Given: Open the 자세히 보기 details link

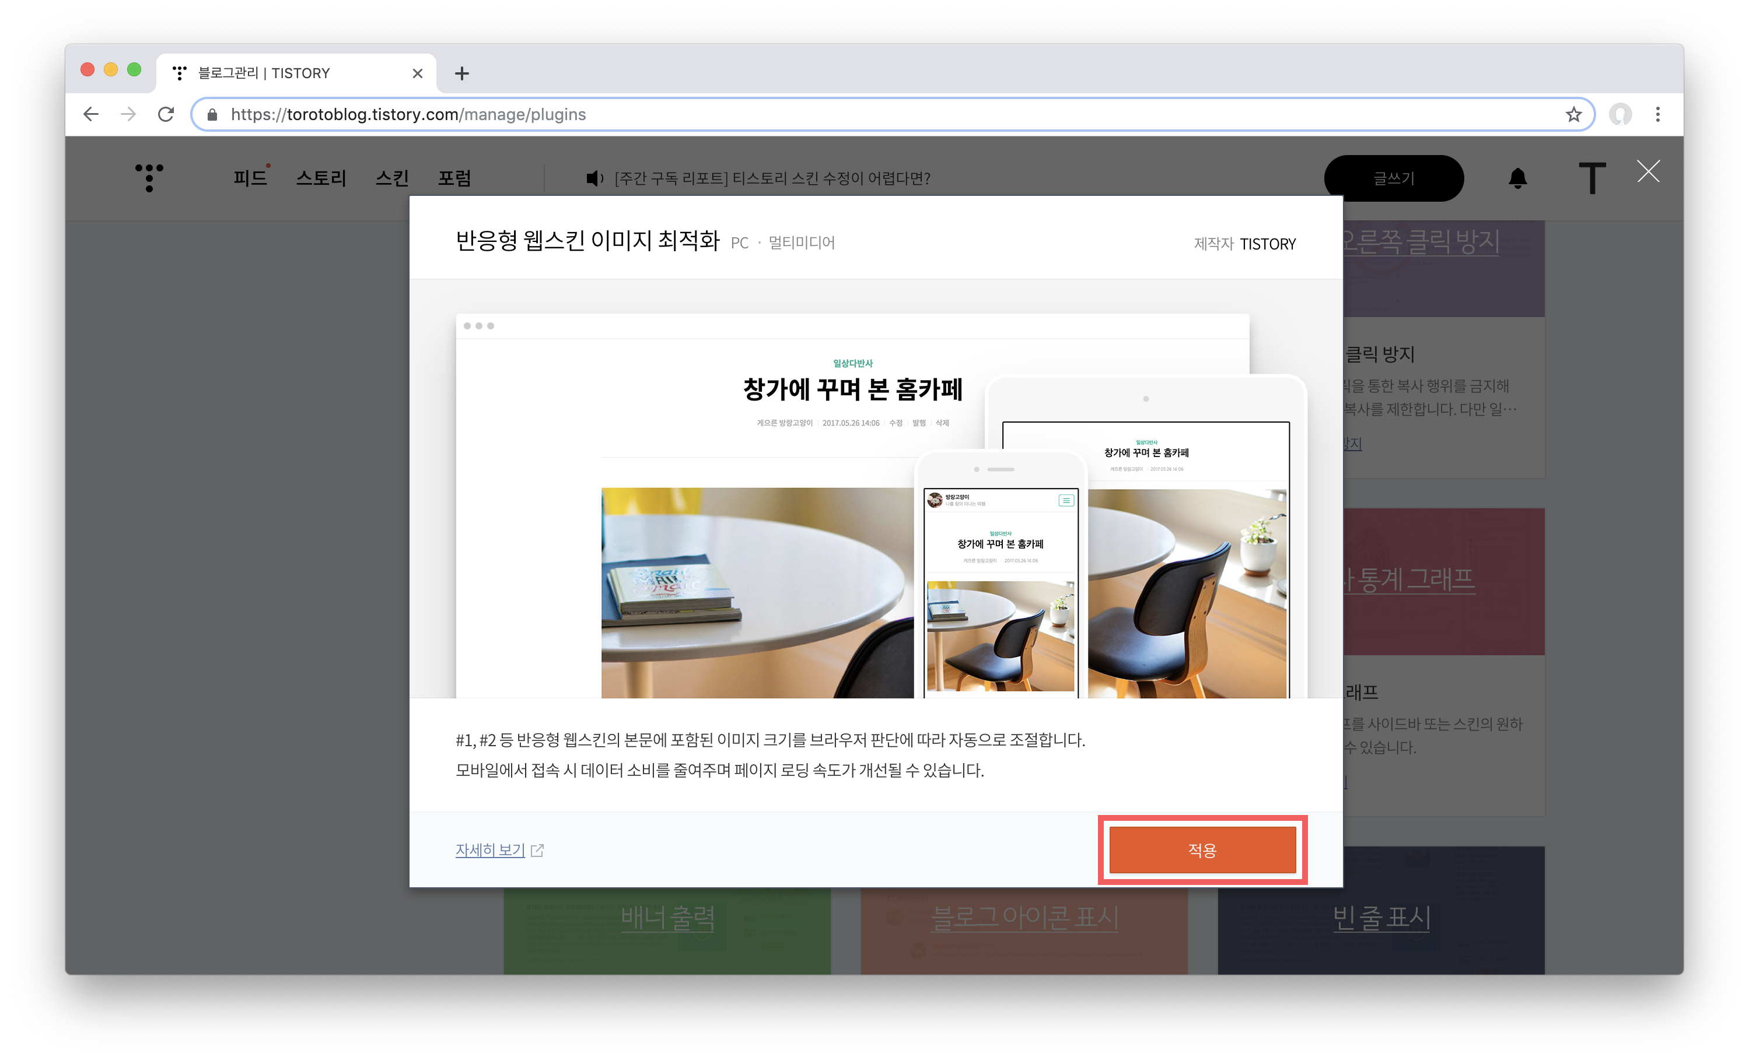Looking at the screenshot, I should tap(490, 849).
